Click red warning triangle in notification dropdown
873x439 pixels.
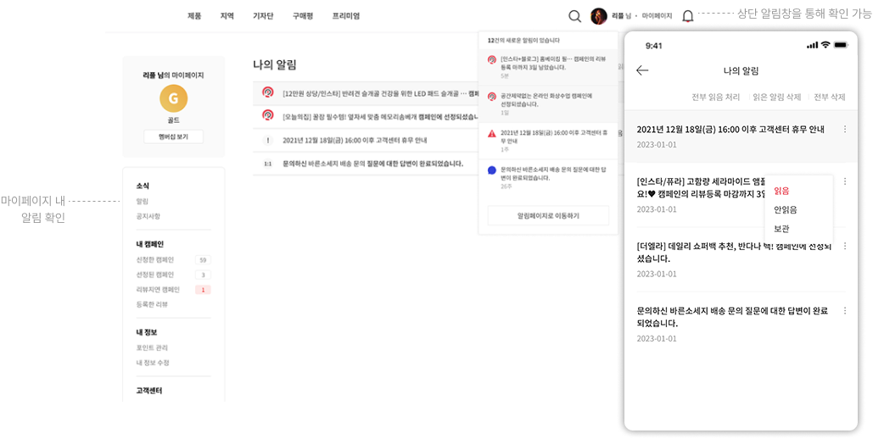(x=492, y=133)
